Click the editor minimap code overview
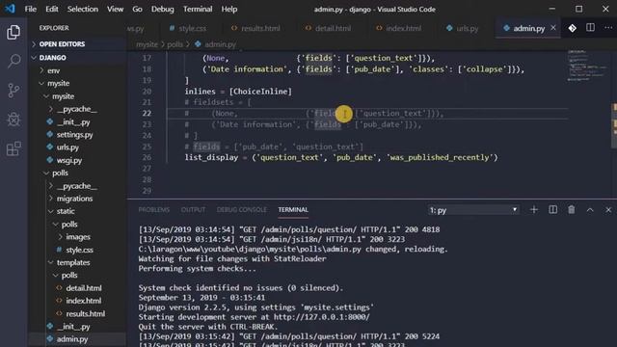 tap(587, 66)
